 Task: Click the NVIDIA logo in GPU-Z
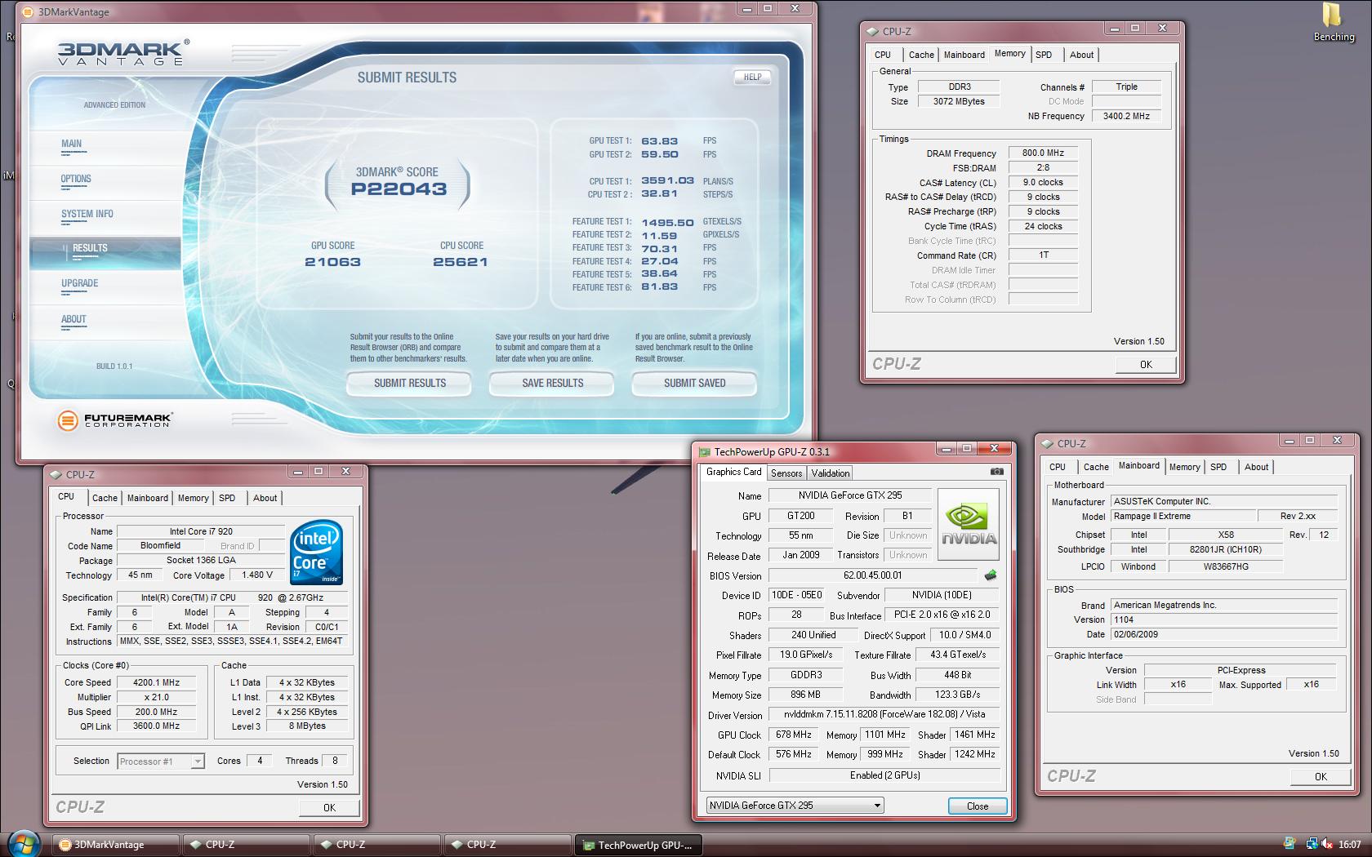(x=969, y=524)
